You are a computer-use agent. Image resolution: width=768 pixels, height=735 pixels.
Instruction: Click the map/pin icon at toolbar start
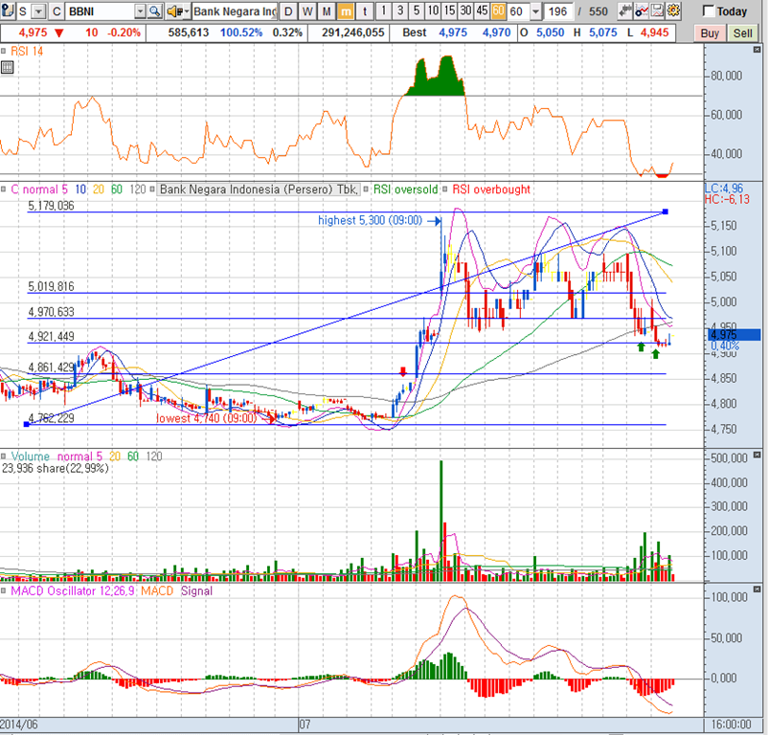click(x=7, y=11)
